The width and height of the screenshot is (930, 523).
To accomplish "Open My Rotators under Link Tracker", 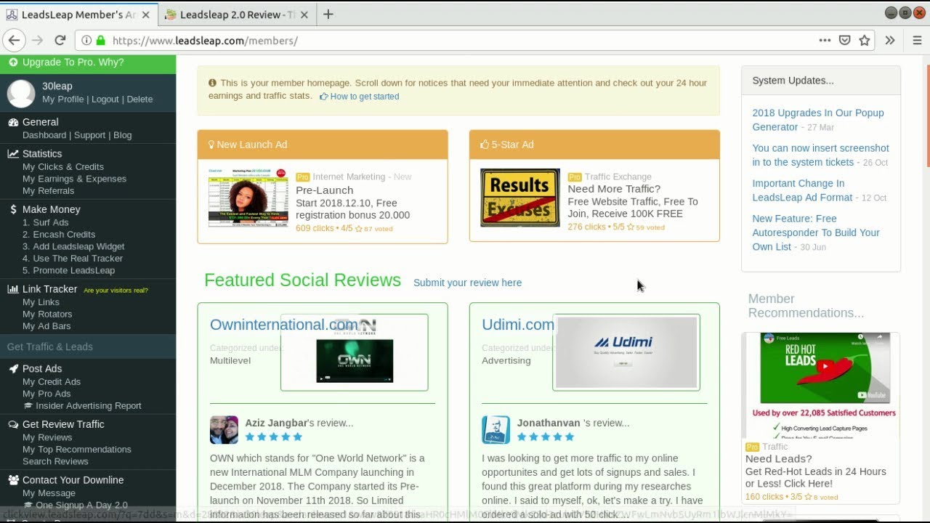I will (x=47, y=315).
